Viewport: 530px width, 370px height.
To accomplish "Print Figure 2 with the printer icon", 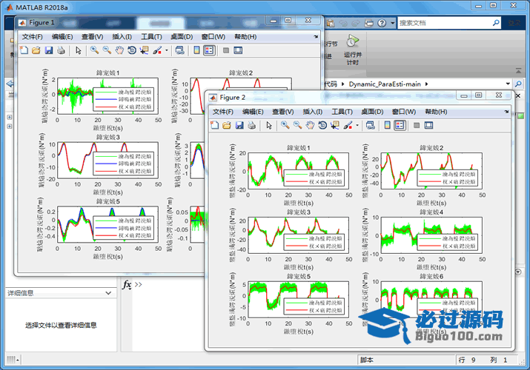I will tap(252, 126).
